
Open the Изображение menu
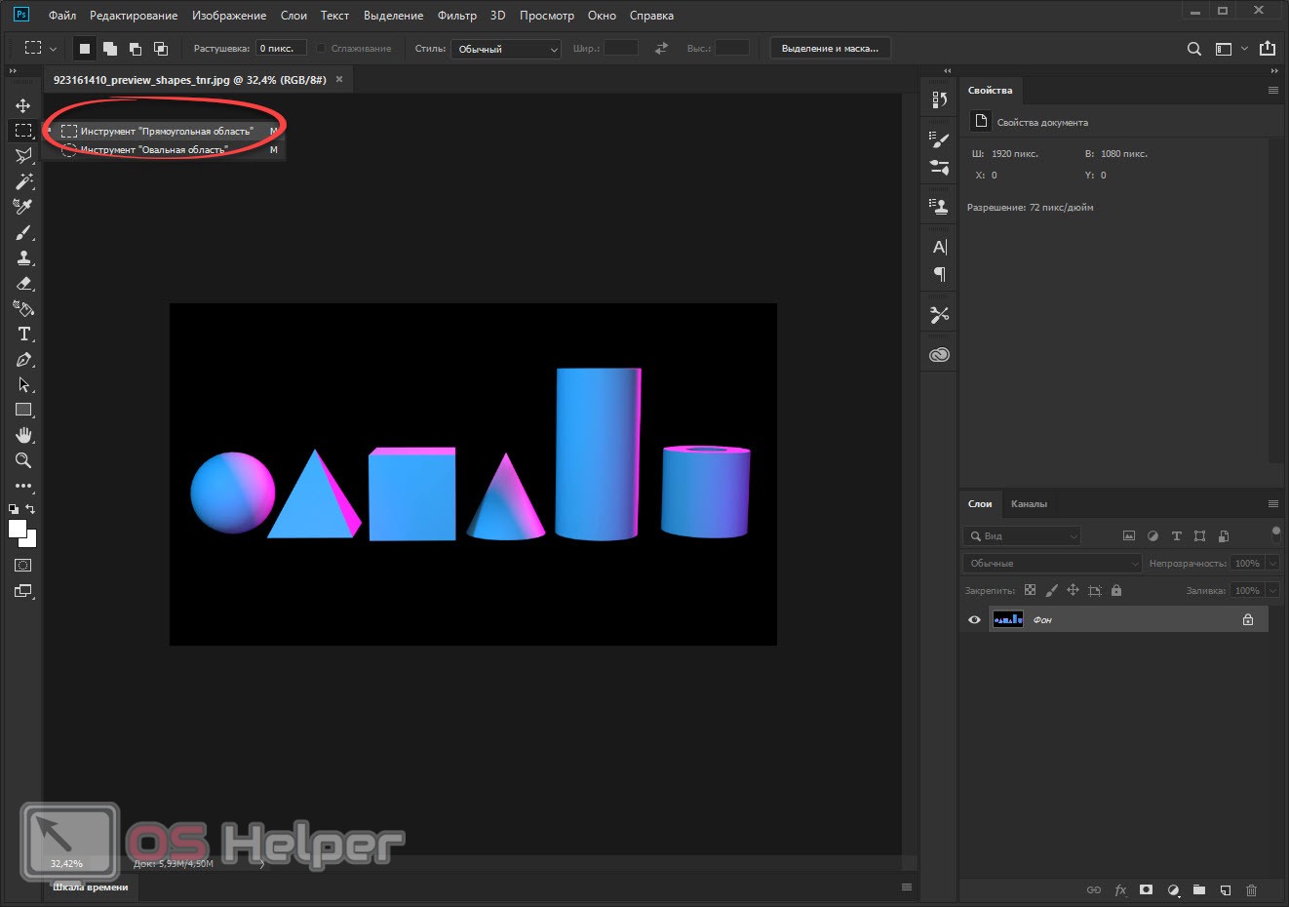point(229,16)
